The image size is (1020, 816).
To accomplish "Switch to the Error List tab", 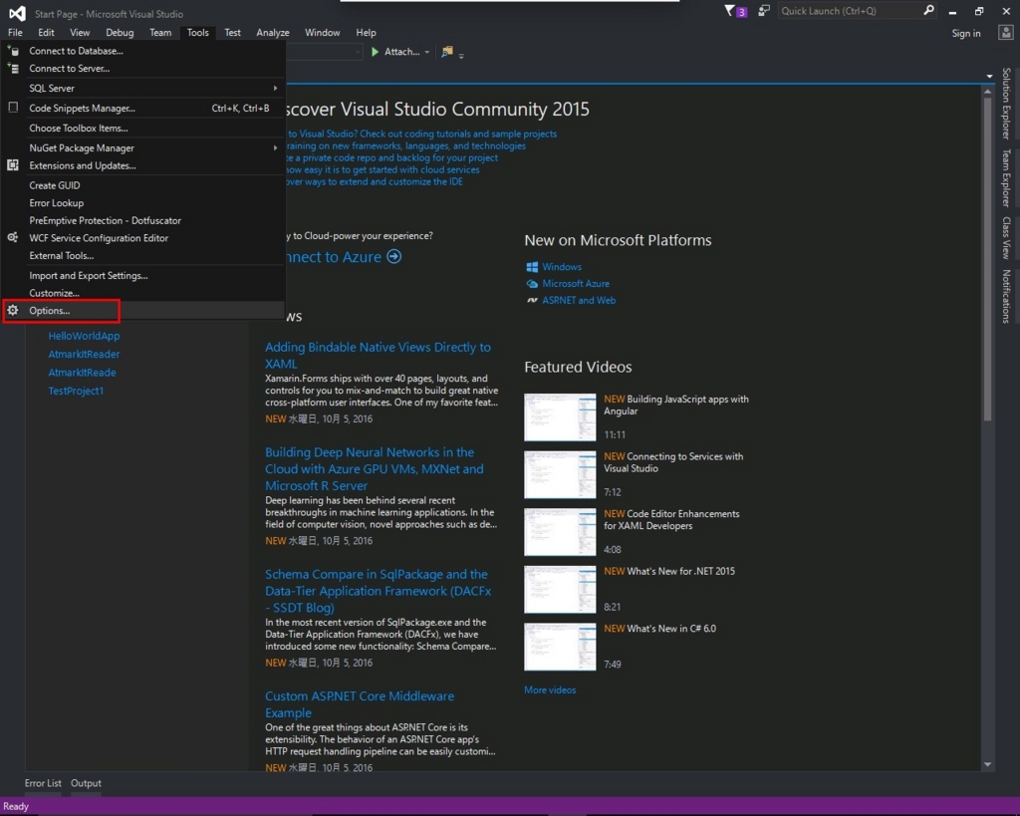I will pyautogui.click(x=43, y=783).
